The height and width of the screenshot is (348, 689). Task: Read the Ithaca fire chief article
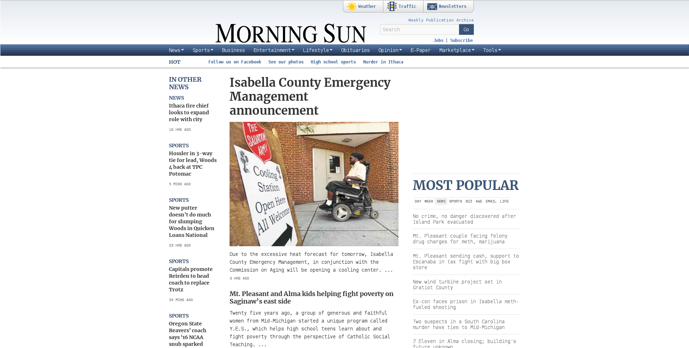click(x=189, y=113)
